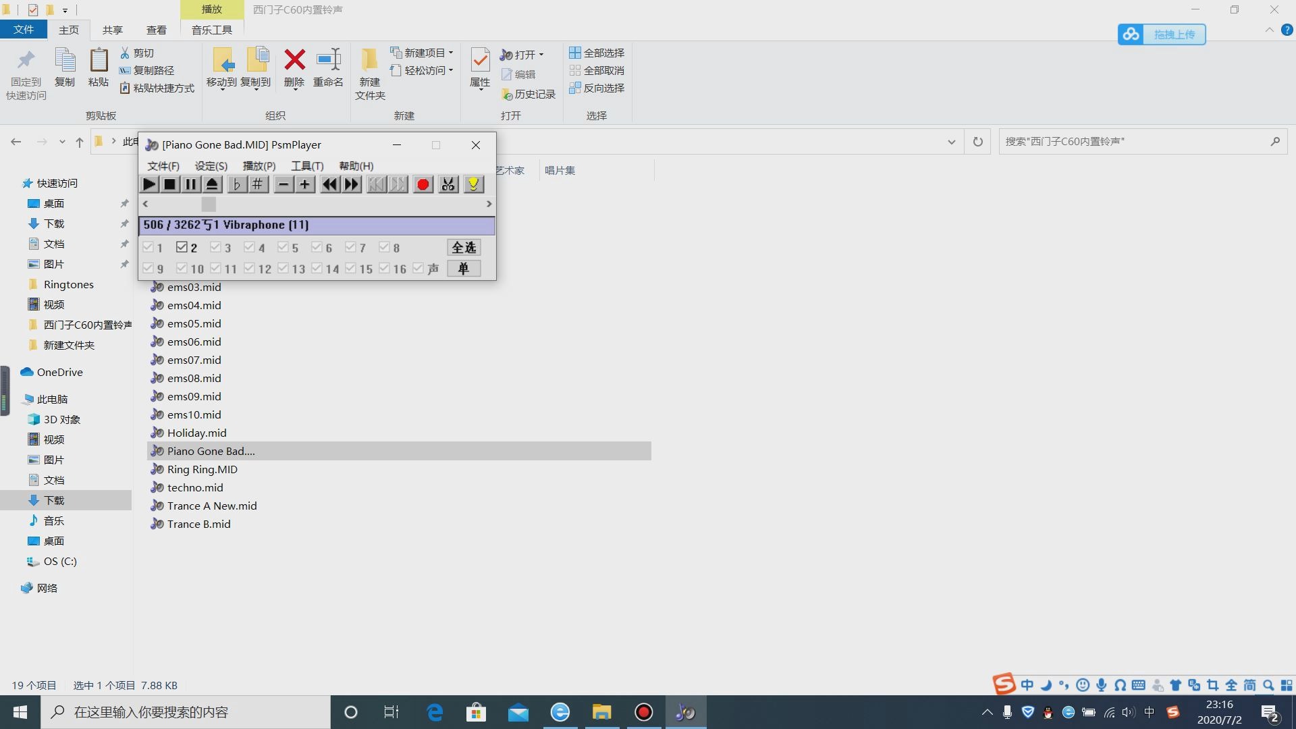This screenshot has width=1296, height=729.
Task: Click the Record button in PsmPlayer
Action: coord(423,184)
